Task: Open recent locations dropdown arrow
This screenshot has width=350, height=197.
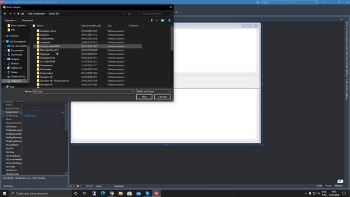Action: 15,14
